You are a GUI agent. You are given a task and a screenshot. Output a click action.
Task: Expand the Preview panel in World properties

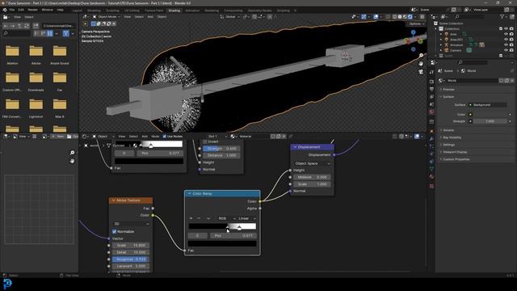pos(448,90)
